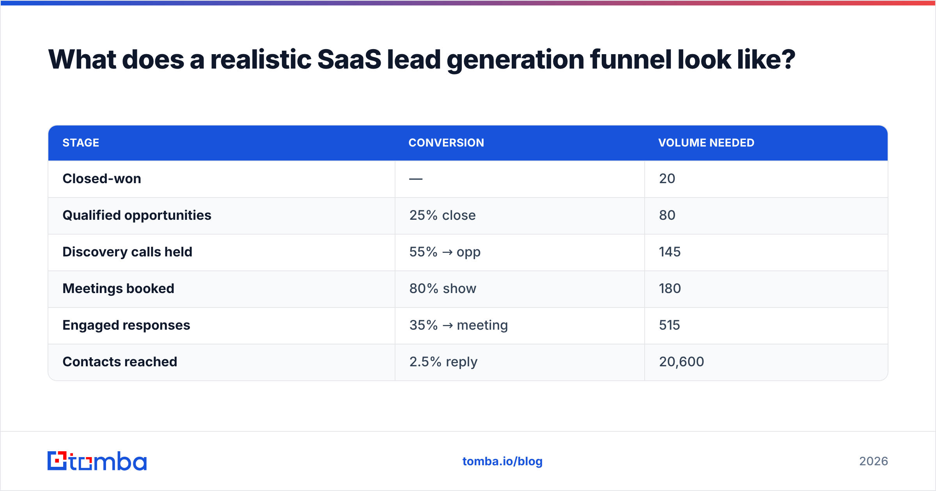Click the 2.5% reply conversion value

[x=443, y=362]
